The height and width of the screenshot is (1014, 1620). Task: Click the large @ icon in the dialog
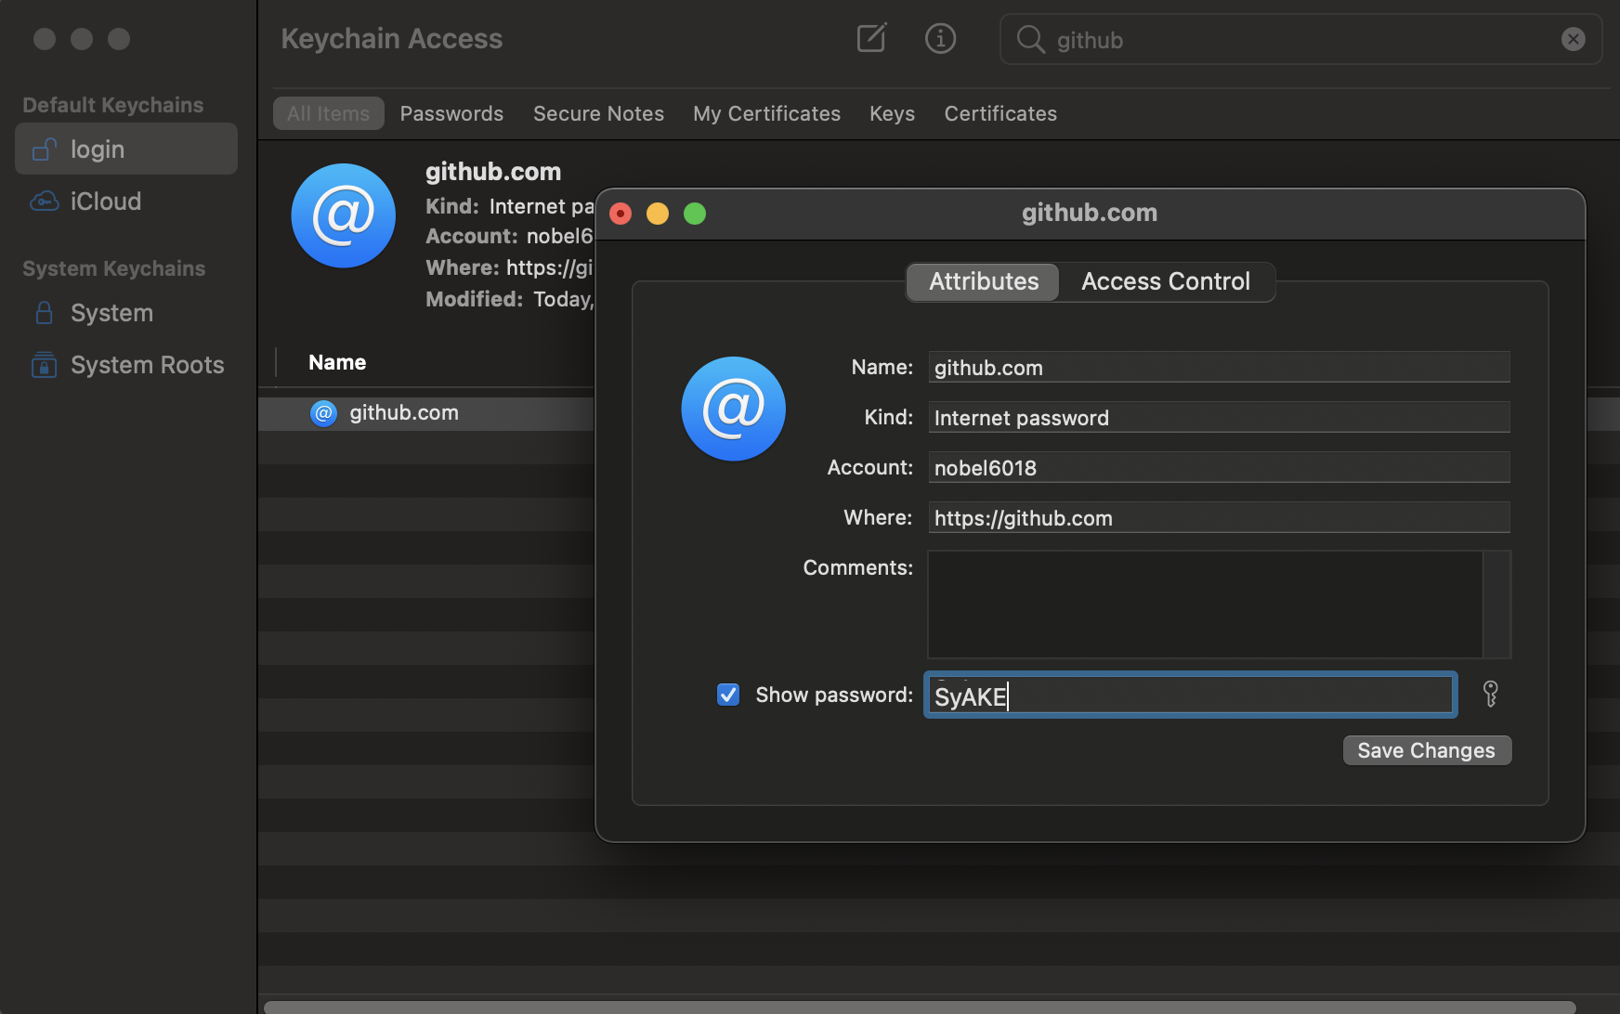click(733, 409)
